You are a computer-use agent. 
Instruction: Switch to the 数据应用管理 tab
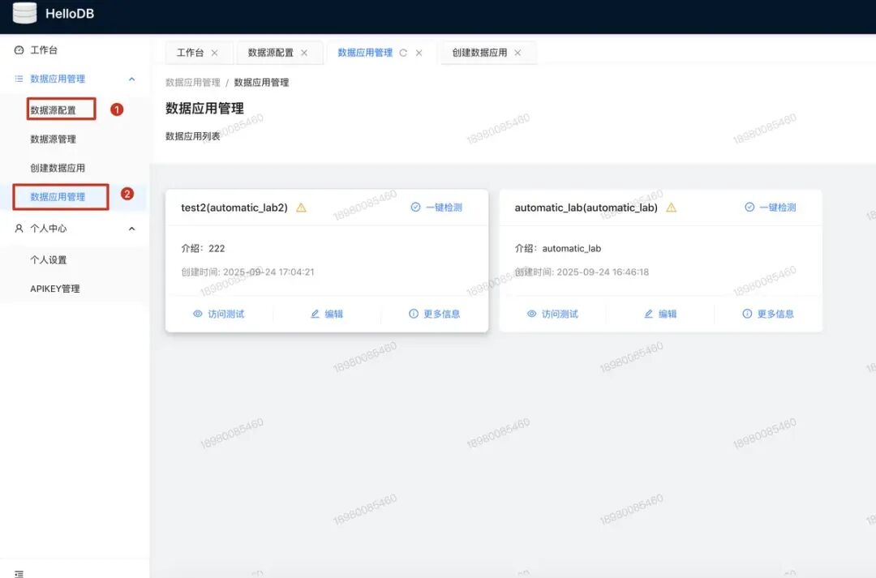tap(365, 53)
